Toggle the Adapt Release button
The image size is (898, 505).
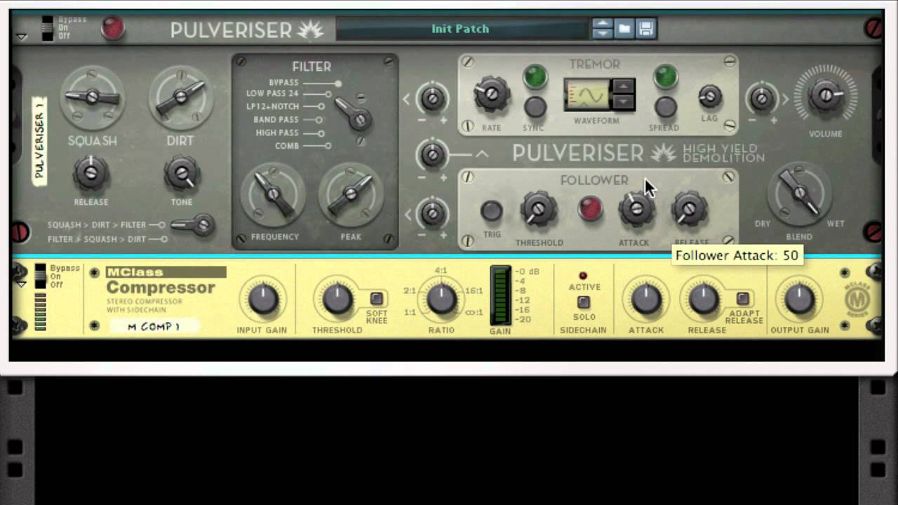[x=743, y=299]
